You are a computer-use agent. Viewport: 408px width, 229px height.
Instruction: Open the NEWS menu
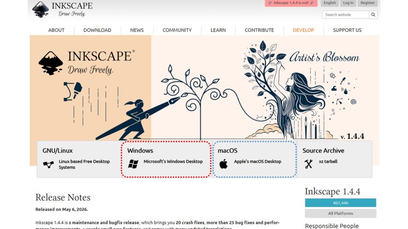click(137, 30)
